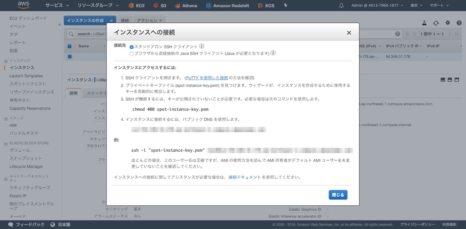Click the feedback speech bubble

[11, 224]
